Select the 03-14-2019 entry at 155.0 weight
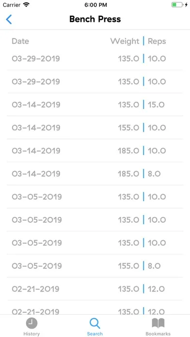The height and width of the screenshot is (337, 190). coord(95,128)
